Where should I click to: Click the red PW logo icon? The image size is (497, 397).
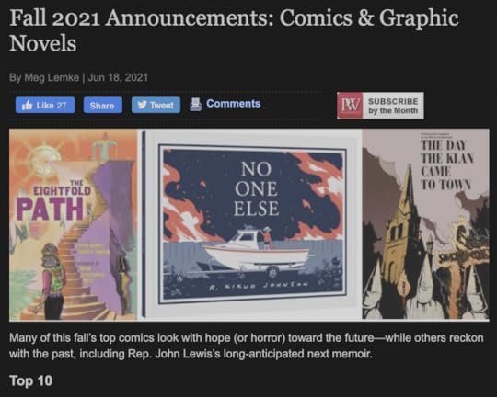click(x=350, y=106)
